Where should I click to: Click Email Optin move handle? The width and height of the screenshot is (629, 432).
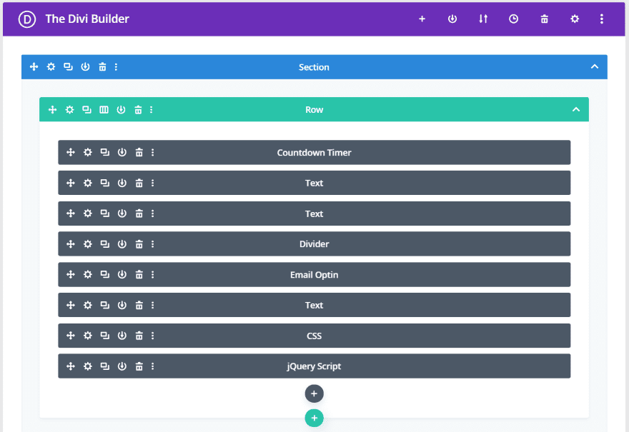pyautogui.click(x=71, y=274)
